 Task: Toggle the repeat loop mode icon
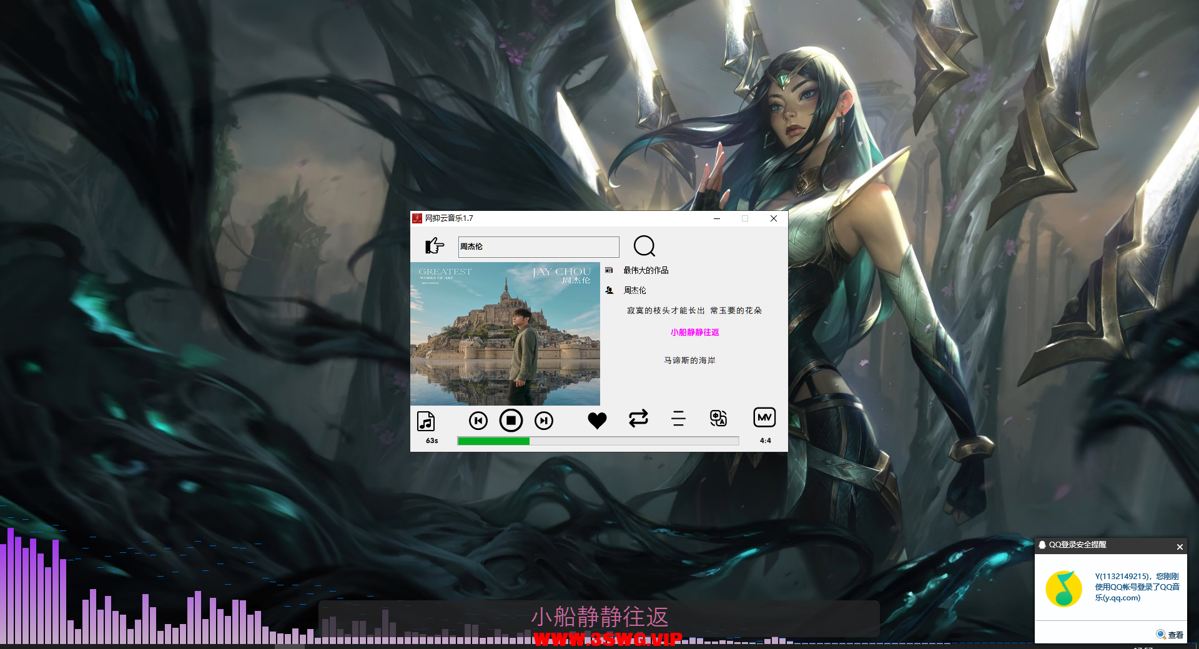(638, 418)
